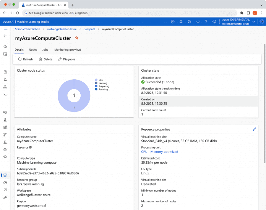Switch to the Nodes tab
The image size is (266, 210).
[x=33, y=50]
